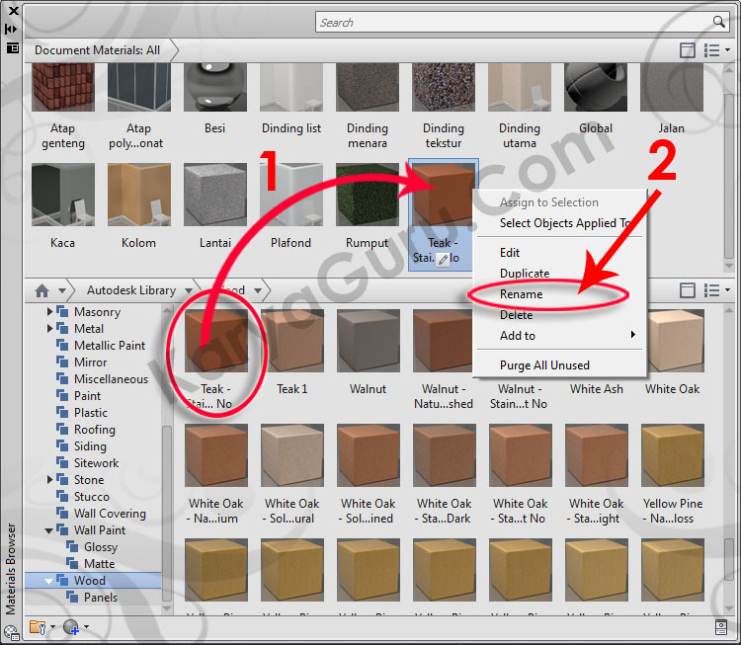Image resolution: width=741 pixels, height=645 pixels.
Task: Click inside the Search input field
Action: [514, 22]
